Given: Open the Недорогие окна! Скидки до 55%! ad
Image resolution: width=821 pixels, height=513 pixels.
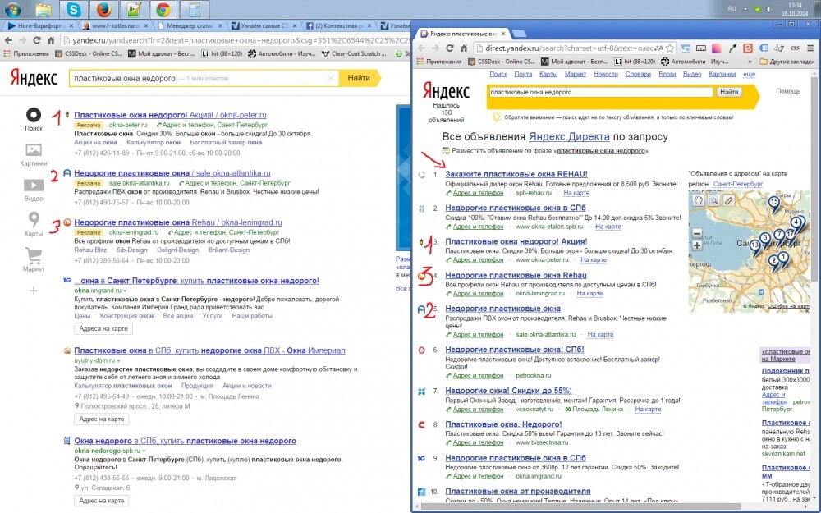Looking at the screenshot, I should click(x=508, y=391).
